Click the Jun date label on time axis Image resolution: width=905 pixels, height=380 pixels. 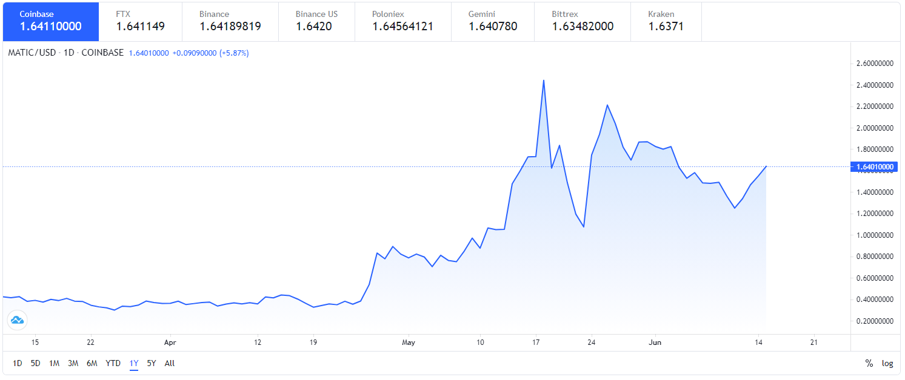655,342
